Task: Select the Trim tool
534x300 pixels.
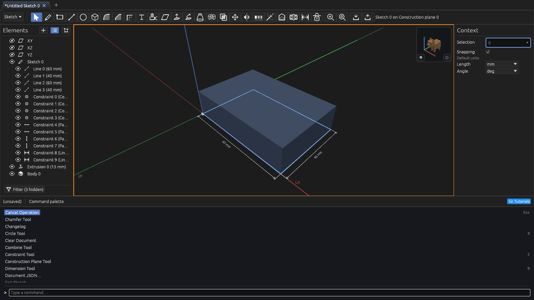Action: (x=270, y=17)
